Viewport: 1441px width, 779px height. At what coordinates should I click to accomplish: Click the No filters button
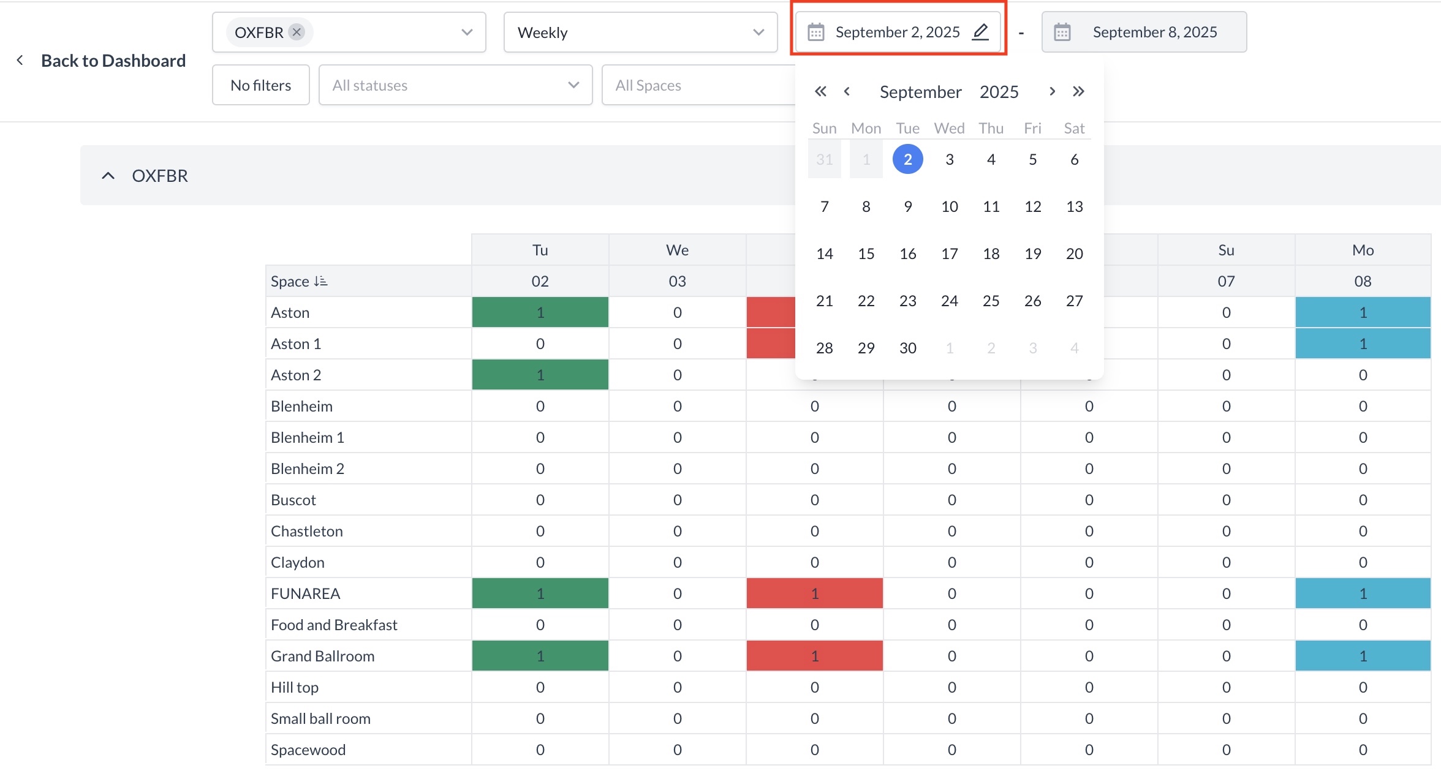[260, 85]
